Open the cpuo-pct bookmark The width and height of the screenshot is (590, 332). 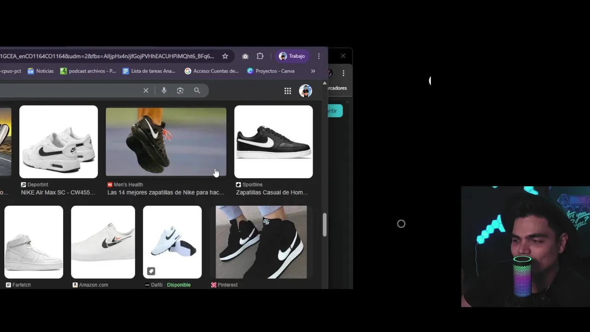tap(11, 71)
